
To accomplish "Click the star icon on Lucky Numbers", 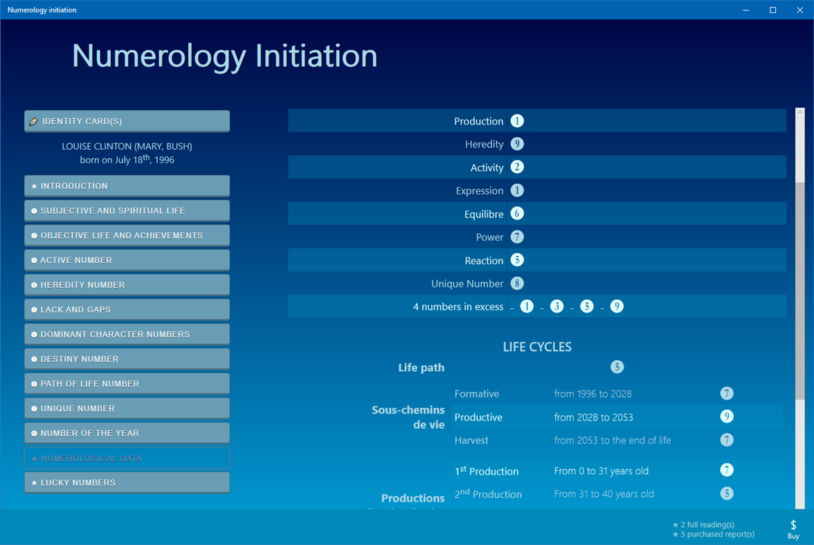I will click(x=34, y=482).
